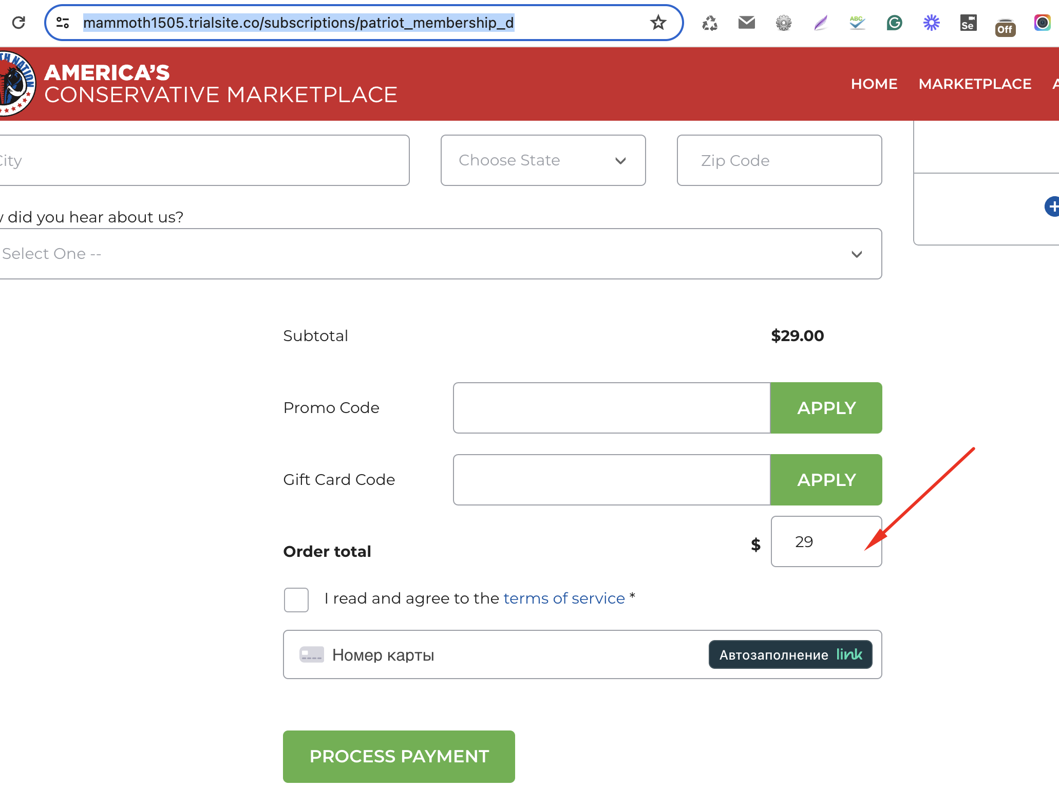Click Apply button for Gift Card Code
This screenshot has height=787, width=1059.
pos(826,479)
